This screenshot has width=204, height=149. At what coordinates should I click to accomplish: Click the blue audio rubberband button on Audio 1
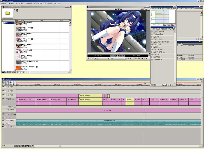[9, 118]
